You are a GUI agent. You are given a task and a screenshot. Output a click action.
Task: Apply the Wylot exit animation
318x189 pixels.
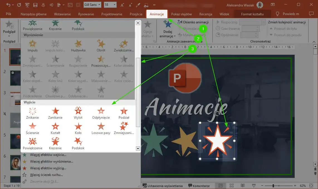(x=78, y=112)
